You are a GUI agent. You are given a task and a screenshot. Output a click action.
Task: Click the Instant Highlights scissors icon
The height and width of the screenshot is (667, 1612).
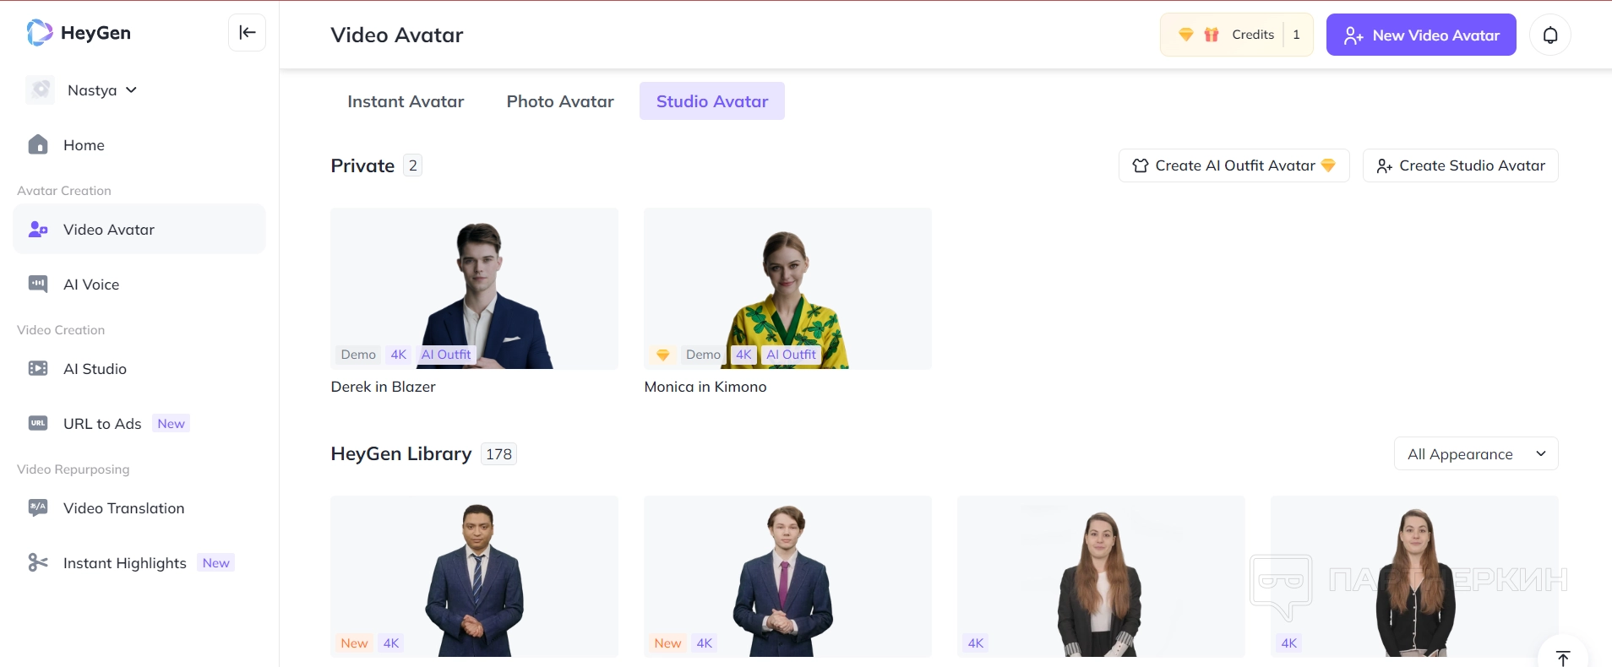[38, 563]
